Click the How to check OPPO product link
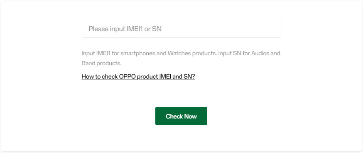Viewport: 363px width, 153px height. (x=138, y=76)
